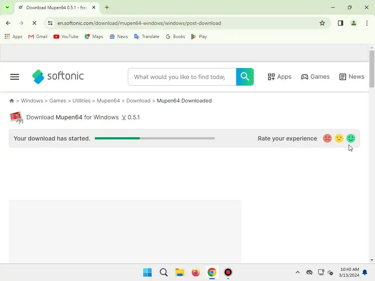This screenshot has width=375, height=281.
Task: Open File Explorer from taskbar
Action: tap(179, 272)
